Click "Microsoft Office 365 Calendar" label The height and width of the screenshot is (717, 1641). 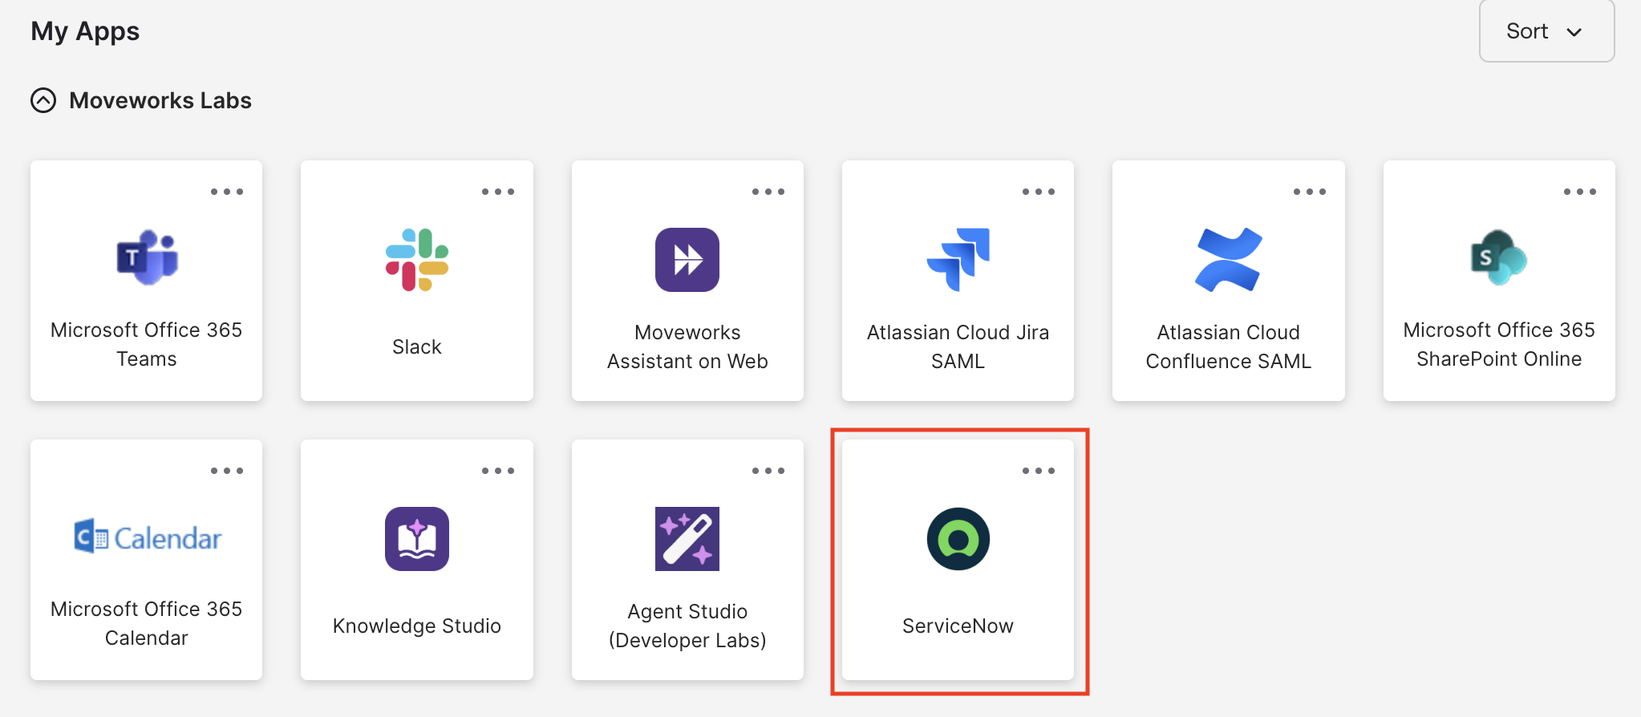(147, 623)
